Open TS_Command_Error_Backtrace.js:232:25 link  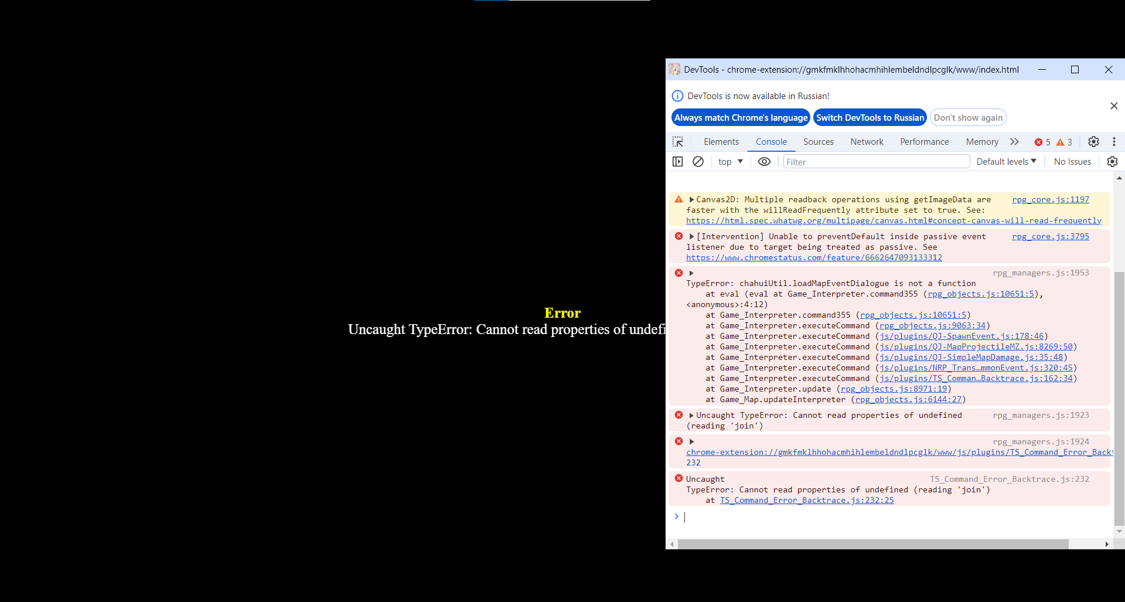(x=807, y=501)
